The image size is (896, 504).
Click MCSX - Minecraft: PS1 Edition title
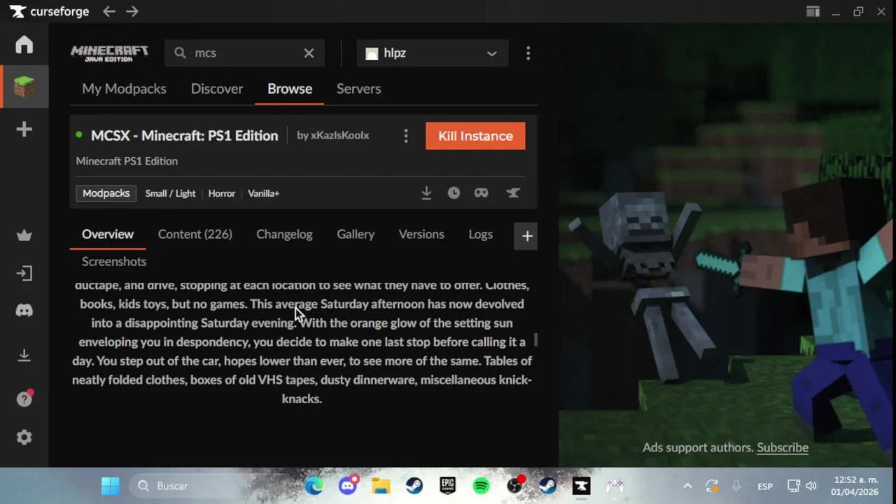pyautogui.click(x=184, y=136)
